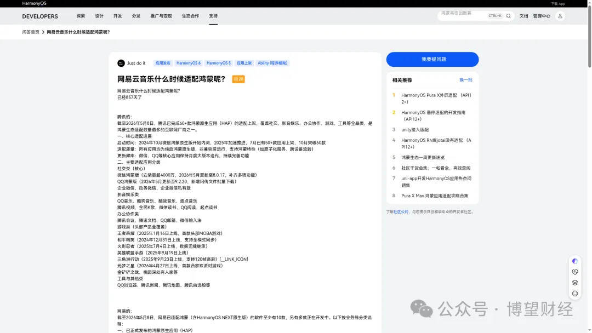This screenshot has width=592, height=333.
Task: Open the 探索 menu
Action: (81, 16)
